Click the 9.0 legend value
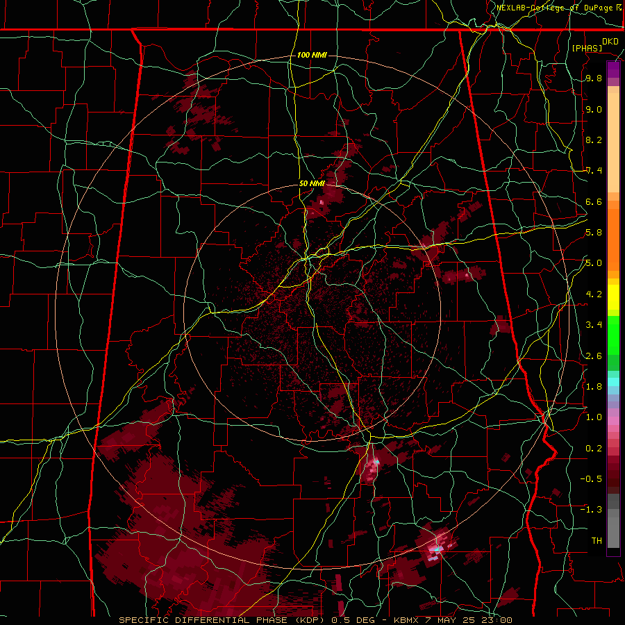Viewport: 625px width, 625px height. coord(594,109)
